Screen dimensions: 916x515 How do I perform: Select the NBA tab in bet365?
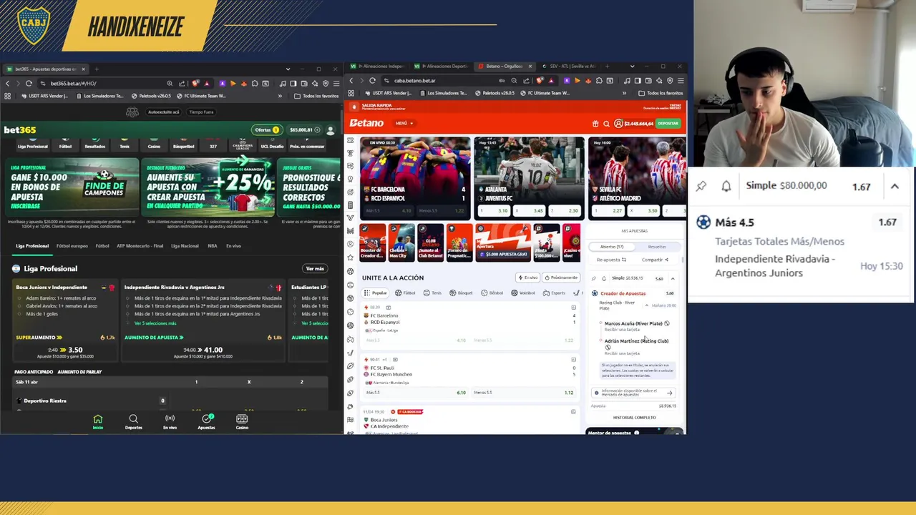tap(213, 246)
